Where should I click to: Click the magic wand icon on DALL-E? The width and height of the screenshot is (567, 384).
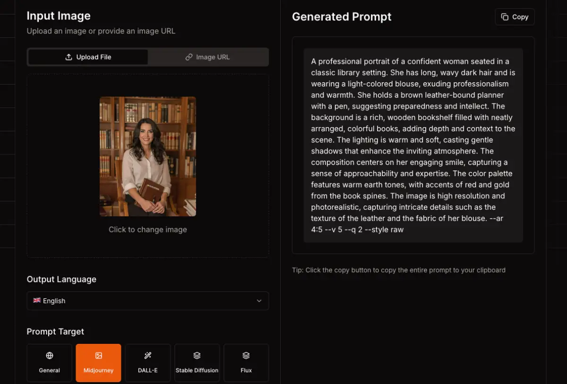(x=147, y=356)
